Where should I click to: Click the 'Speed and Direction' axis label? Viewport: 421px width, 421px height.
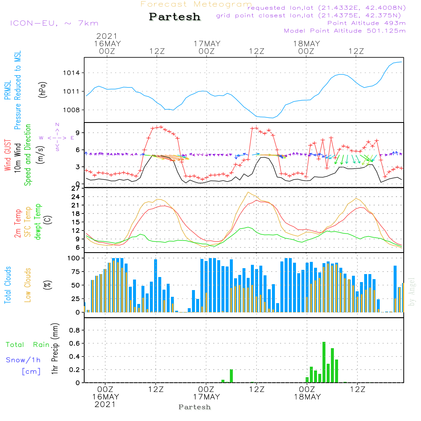28,155
